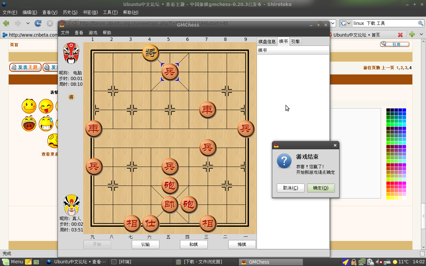Click the 和棋 draw button

pyautogui.click(x=194, y=244)
